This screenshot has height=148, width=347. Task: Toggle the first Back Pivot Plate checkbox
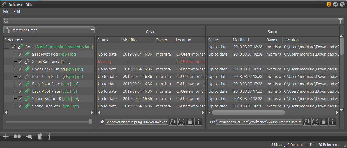pyautogui.click(x=20, y=84)
